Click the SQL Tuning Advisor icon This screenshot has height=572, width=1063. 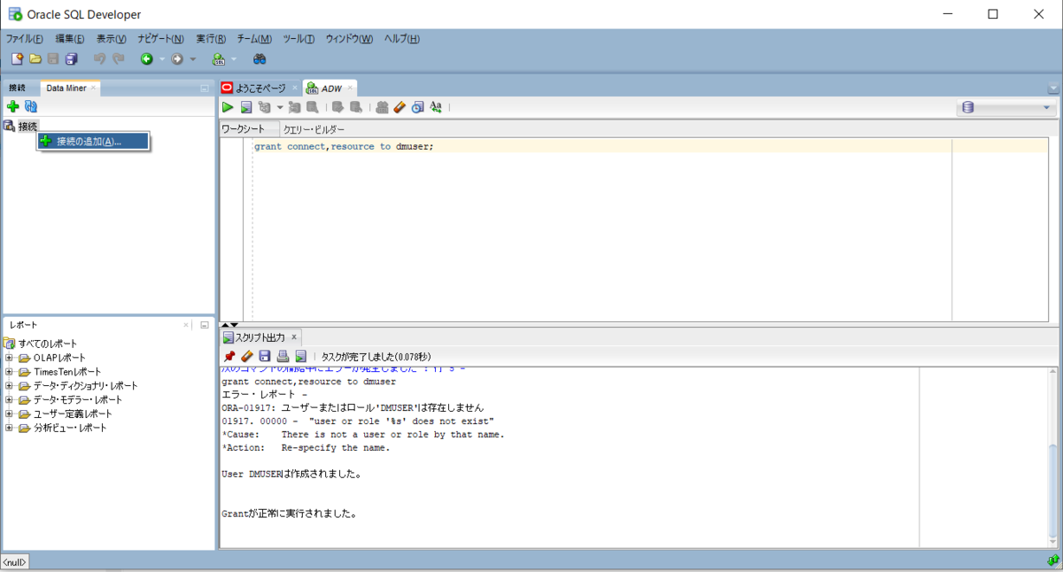pyautogui.click(x=312, y=107)
